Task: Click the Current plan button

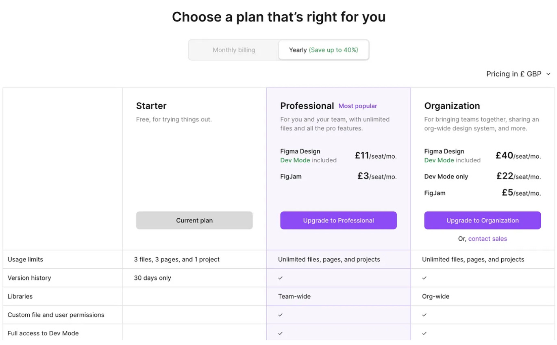Action: (194, 220)
